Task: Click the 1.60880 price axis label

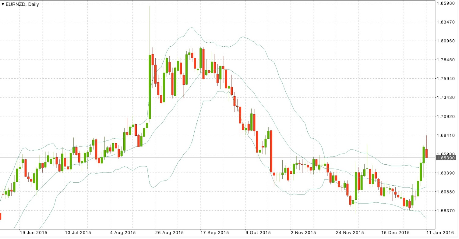Action: [x=446, y=192]
